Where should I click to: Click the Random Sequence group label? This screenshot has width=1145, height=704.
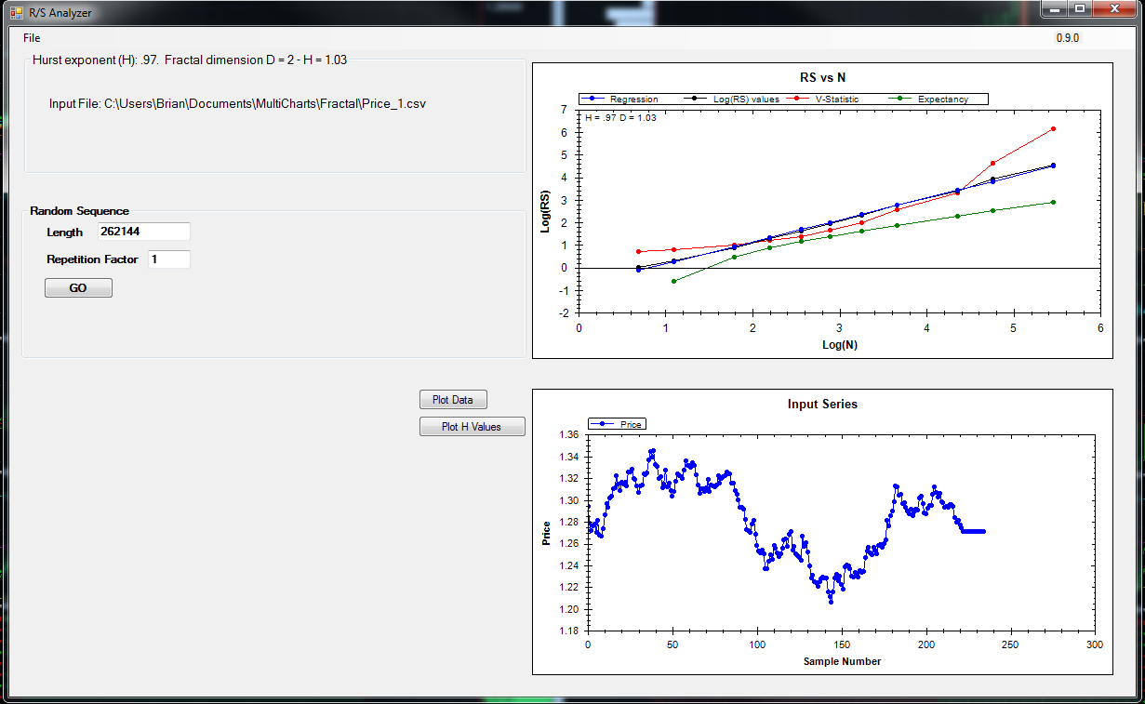(x=79, y=211)
